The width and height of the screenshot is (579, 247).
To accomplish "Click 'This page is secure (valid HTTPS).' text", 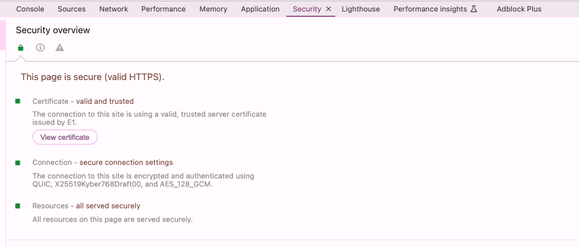I will pyautogui.click(x=92, y=77).
